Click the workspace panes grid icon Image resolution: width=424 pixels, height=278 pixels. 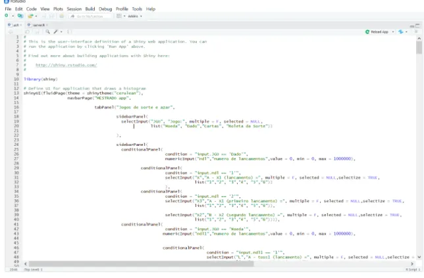coord(119,16)
